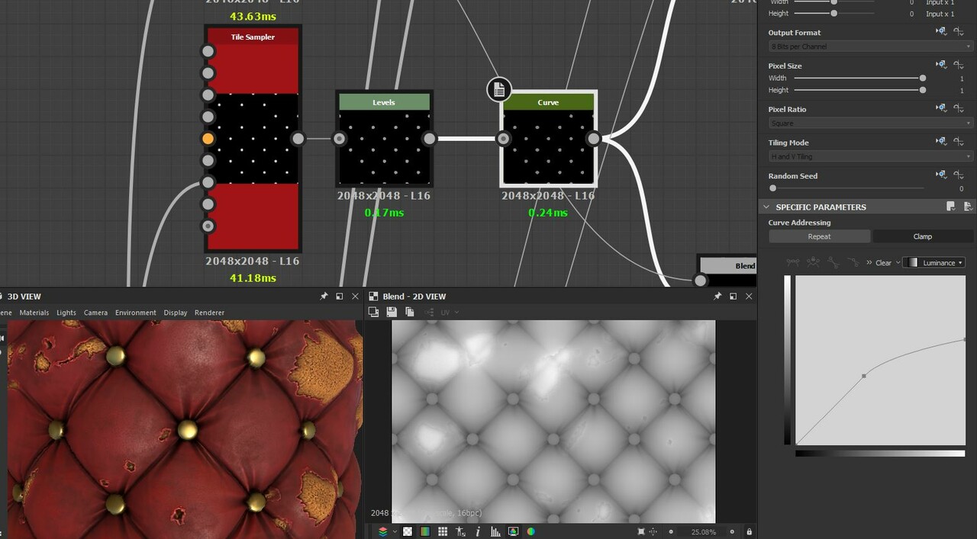The height and width of the screenshot is (539, 977).
Task: Open the Display menu in 3D View
Action: pyautogui.click(x=176, y=313)
